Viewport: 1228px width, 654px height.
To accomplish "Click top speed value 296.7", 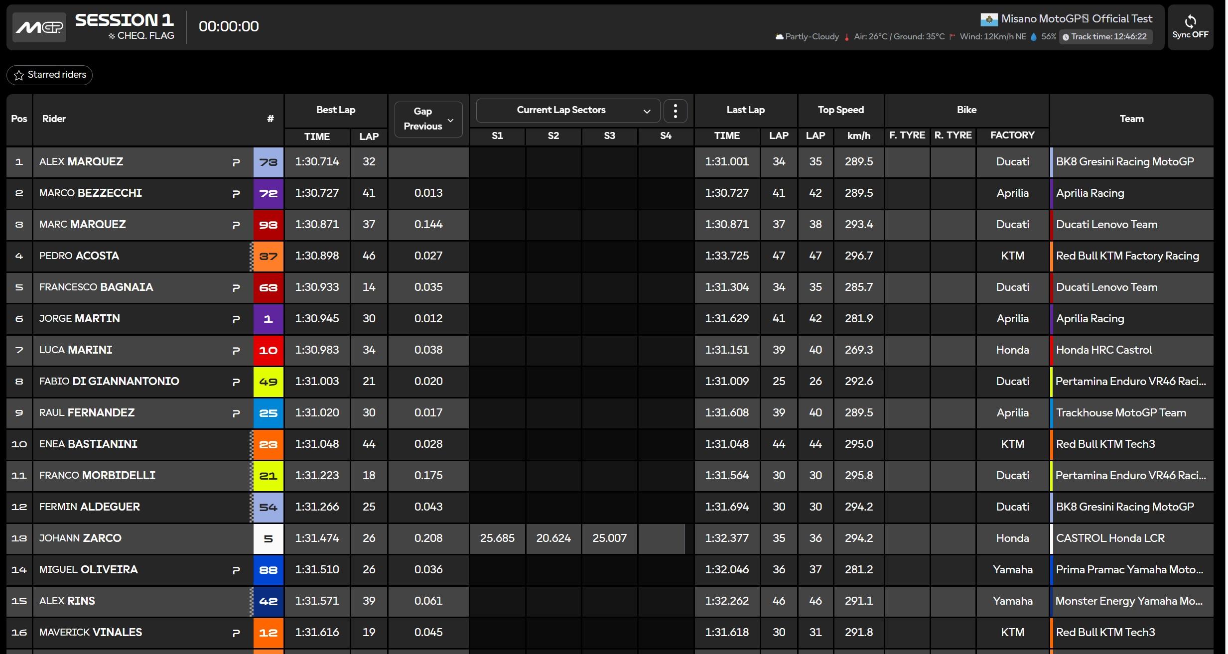I will coord(859,256).
